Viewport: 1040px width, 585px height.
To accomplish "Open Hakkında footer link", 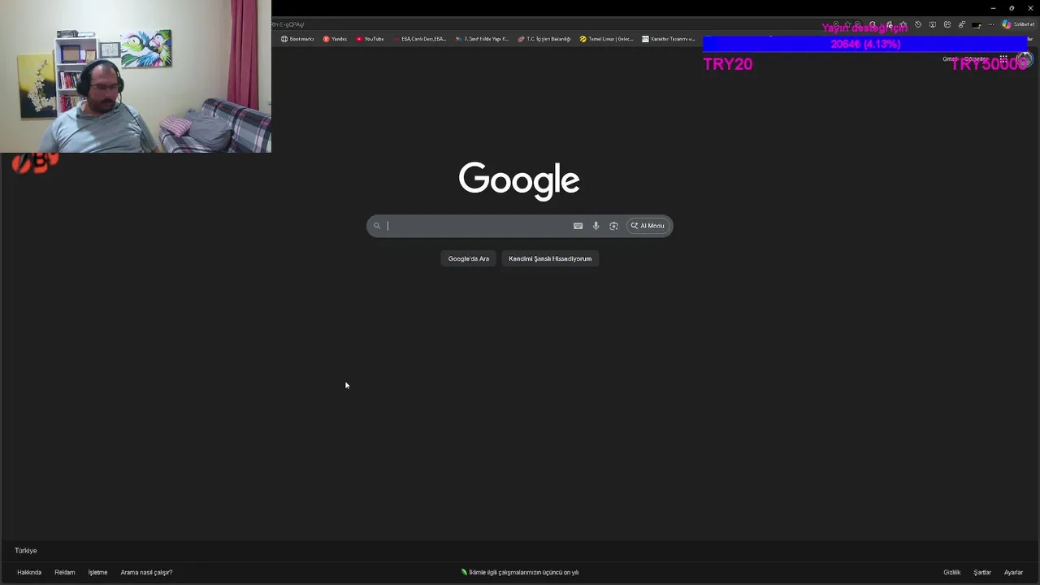I will point(29,572).
